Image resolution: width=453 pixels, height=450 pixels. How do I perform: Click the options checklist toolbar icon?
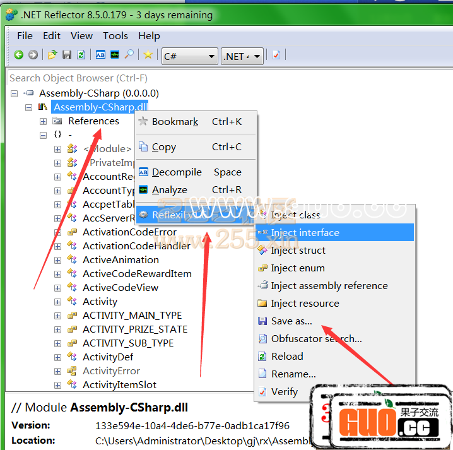[x=276, y=56]
